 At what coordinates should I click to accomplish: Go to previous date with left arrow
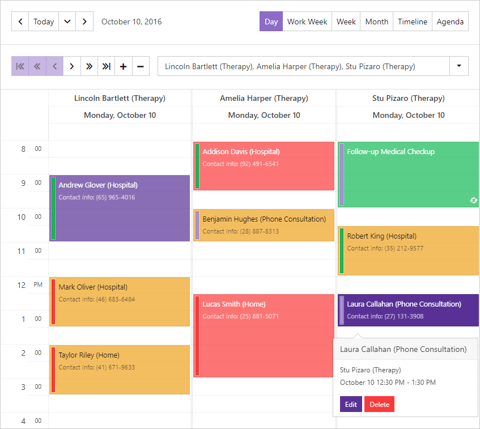click(20, 22)
